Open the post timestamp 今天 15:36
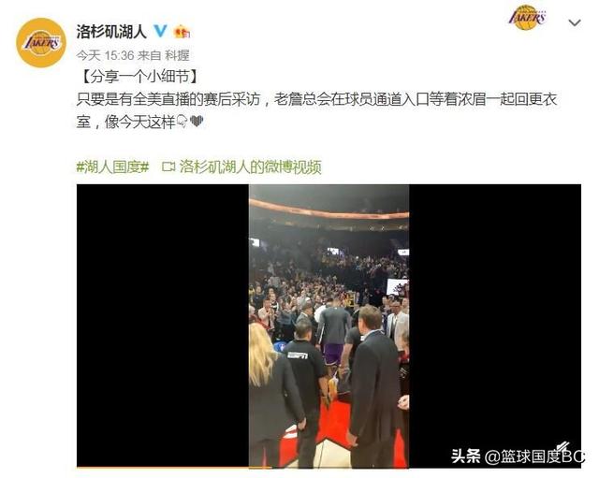 [105, 56]
